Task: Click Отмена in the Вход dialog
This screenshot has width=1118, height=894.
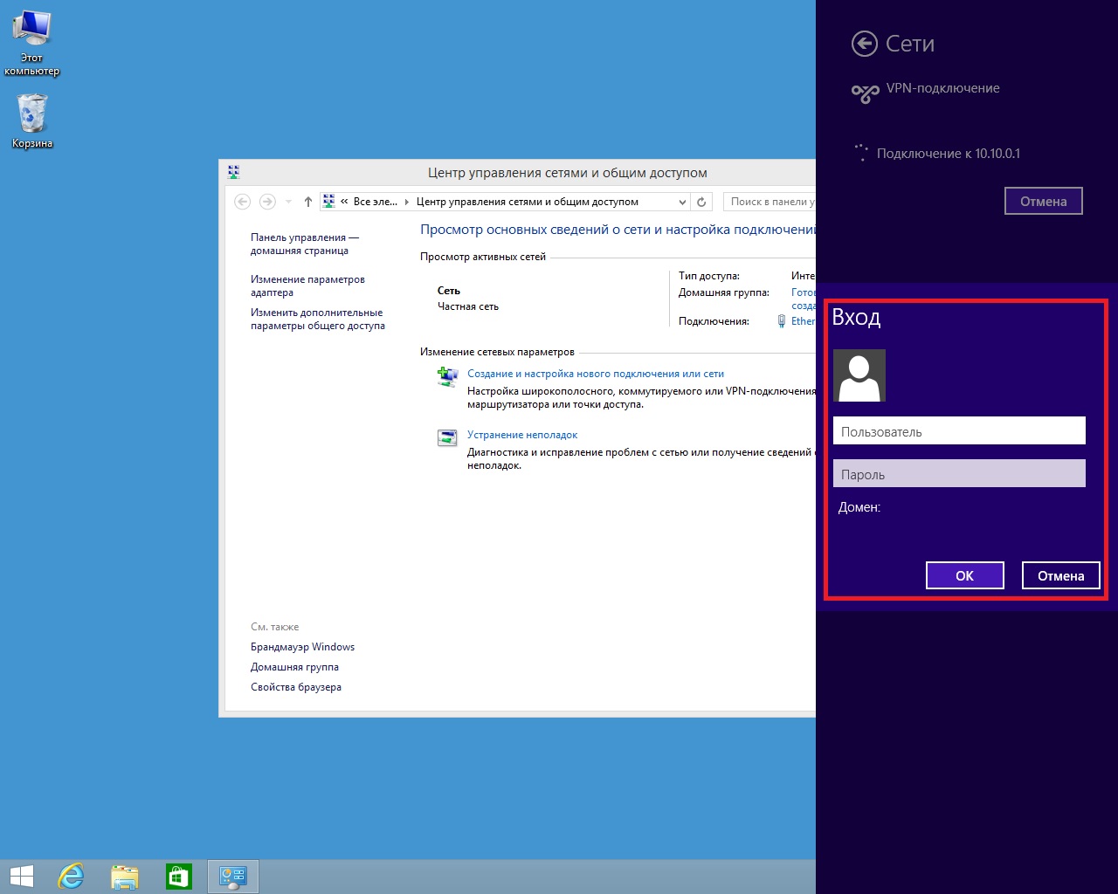Action: (x=1060, y=575)
